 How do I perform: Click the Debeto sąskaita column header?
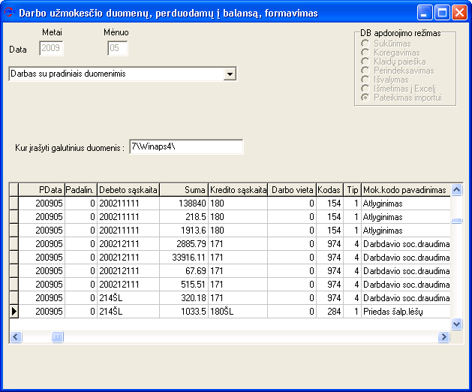click(128, 190)
